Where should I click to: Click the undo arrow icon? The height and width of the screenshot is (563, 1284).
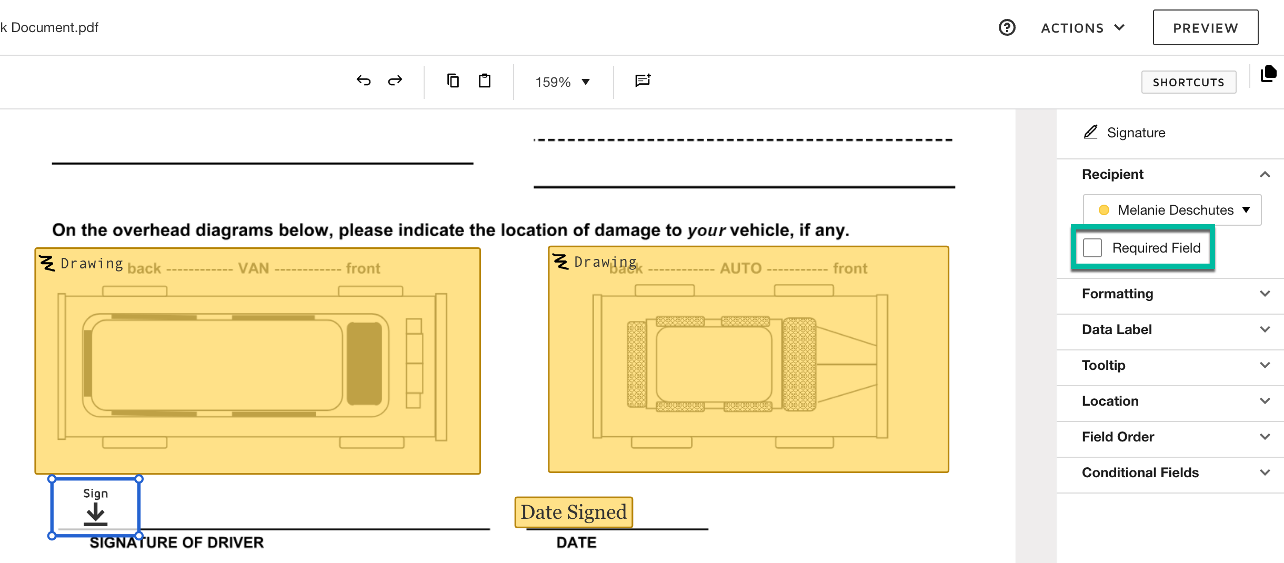[364, 81]
